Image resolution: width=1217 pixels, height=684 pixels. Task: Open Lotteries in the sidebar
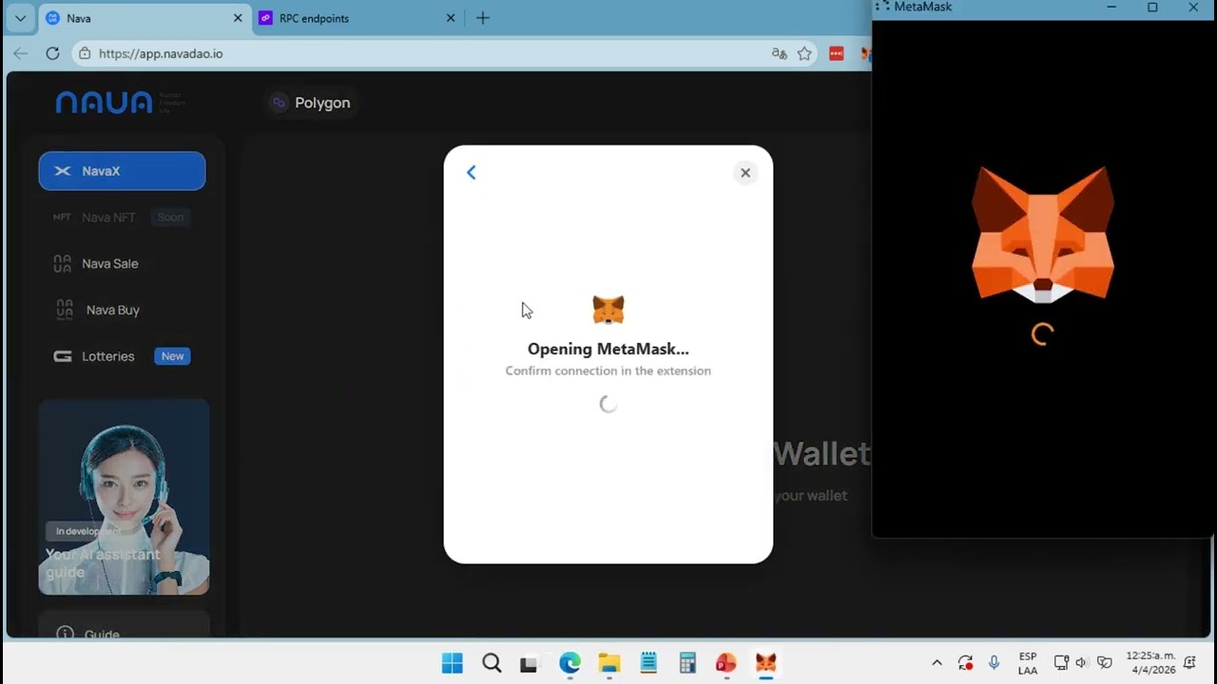point(122,356)
